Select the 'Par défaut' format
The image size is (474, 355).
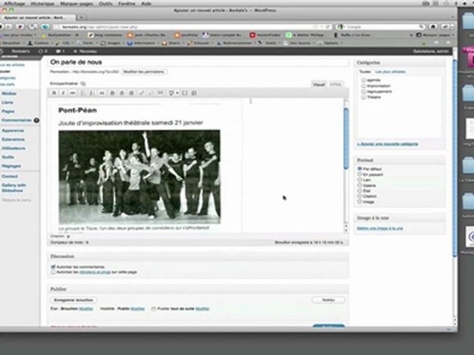[x=360, y=169]
